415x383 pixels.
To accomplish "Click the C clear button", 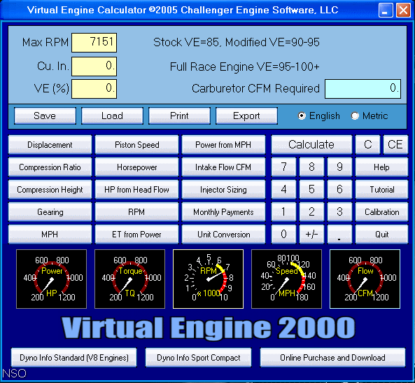I will tap(367, 145).
